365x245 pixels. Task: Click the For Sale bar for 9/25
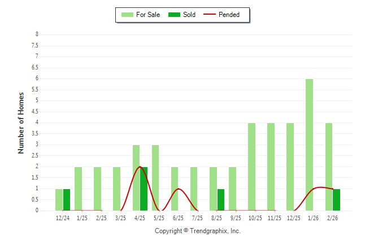pos(232,189)
